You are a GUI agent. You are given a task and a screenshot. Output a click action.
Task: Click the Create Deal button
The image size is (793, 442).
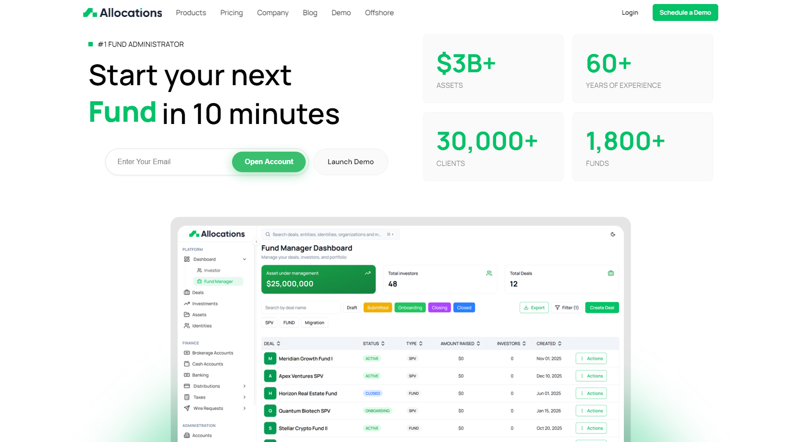pos(602,308)
